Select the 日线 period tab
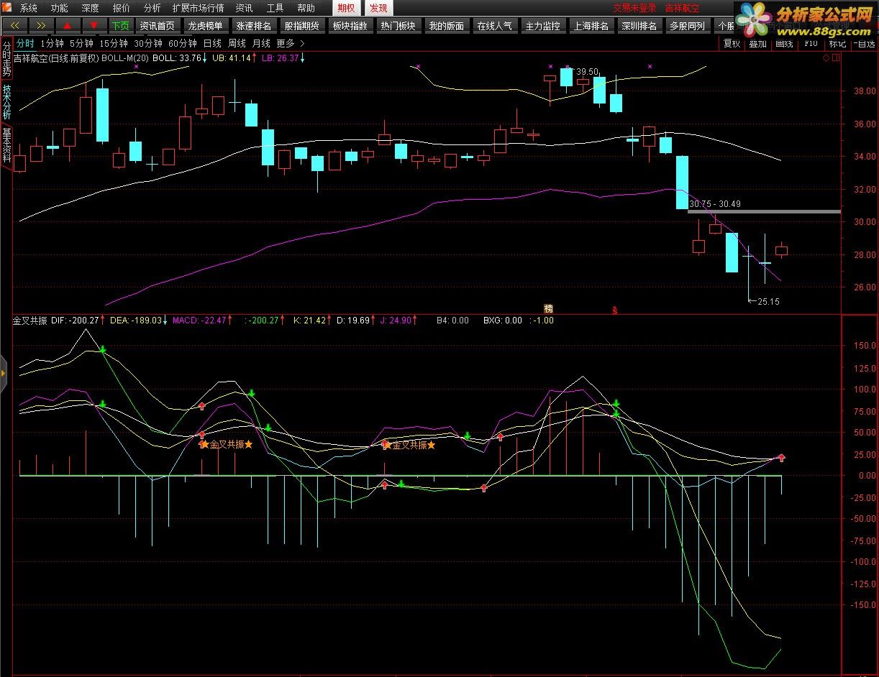This screenshot has width=879, height=677. point(212,43)
